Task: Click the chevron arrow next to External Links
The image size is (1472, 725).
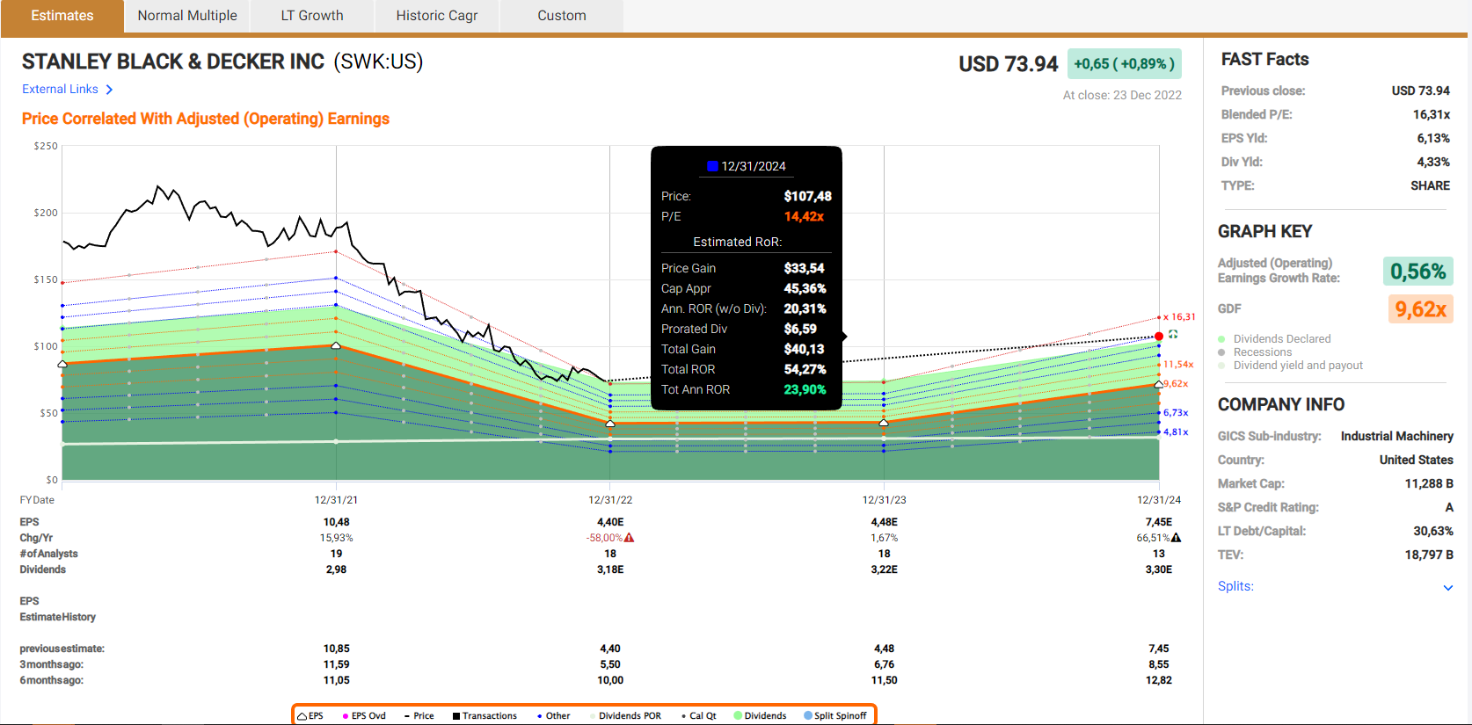Action: pos(109,90)
